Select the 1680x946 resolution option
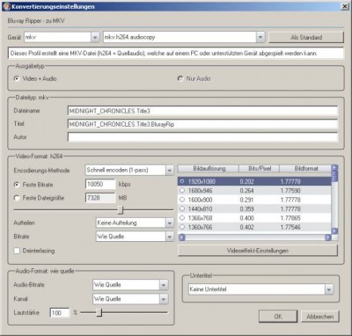 [182, 191]
